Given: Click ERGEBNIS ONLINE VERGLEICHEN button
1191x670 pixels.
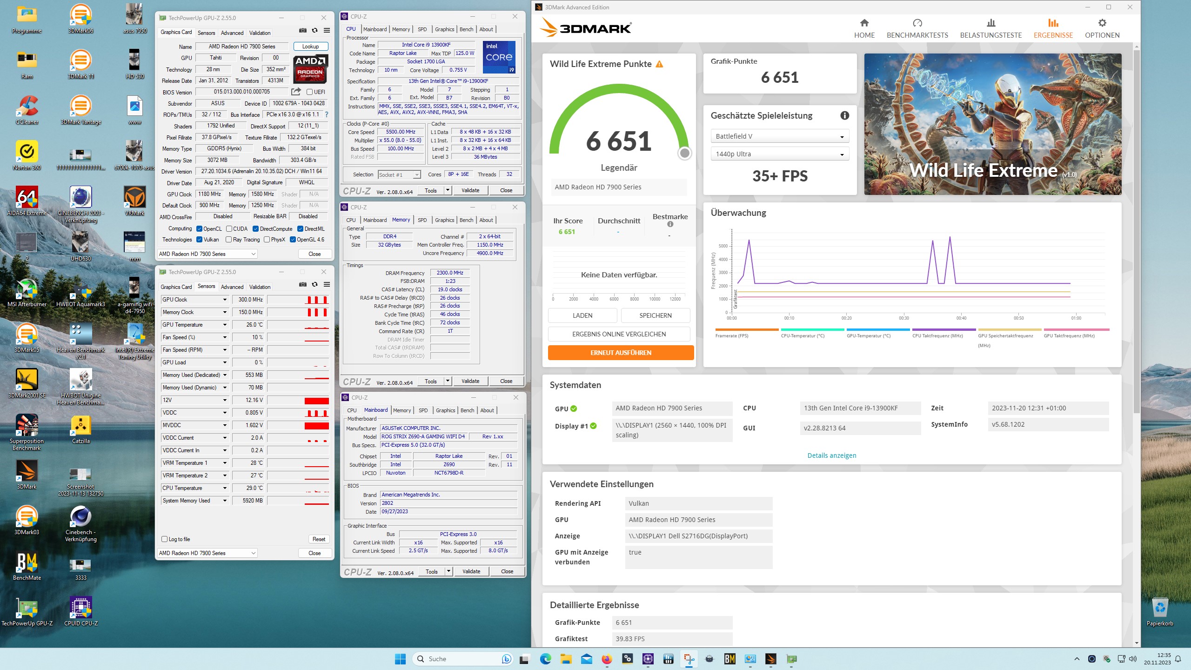Looking at the screenshot, I should (619, 334).
